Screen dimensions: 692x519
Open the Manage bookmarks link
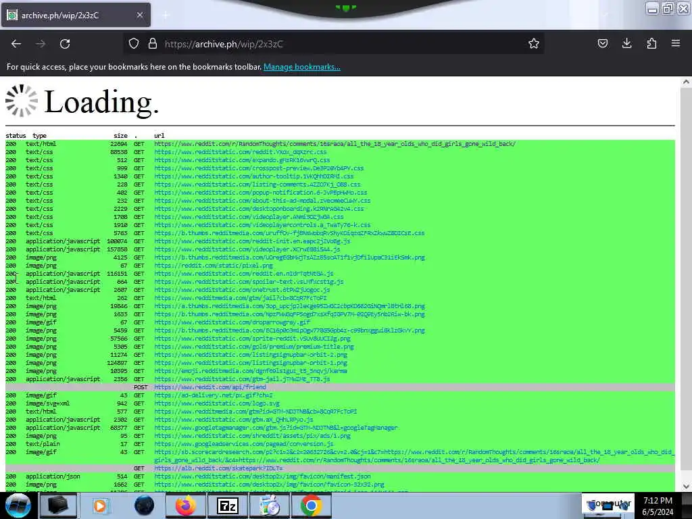302,67
